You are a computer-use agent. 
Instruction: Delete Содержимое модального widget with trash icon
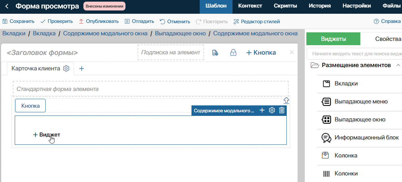click(x=281, y=110)
